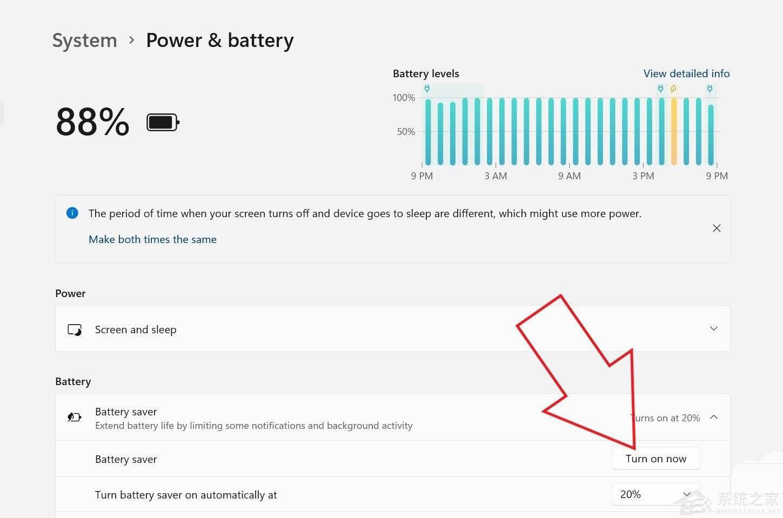Click the Power & battery breadcrumb title
This screenshot has width=783, height=518.
click(219, 41)
